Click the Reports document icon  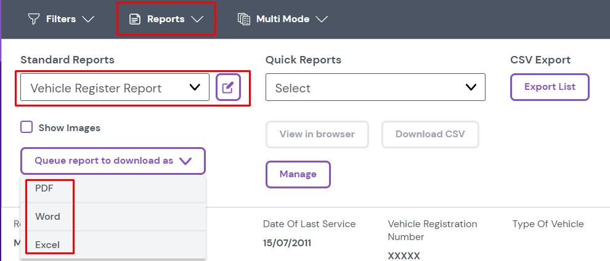coord(134,19)
